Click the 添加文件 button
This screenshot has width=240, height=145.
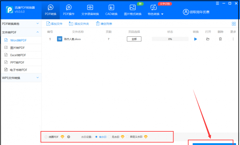(54, 24)
